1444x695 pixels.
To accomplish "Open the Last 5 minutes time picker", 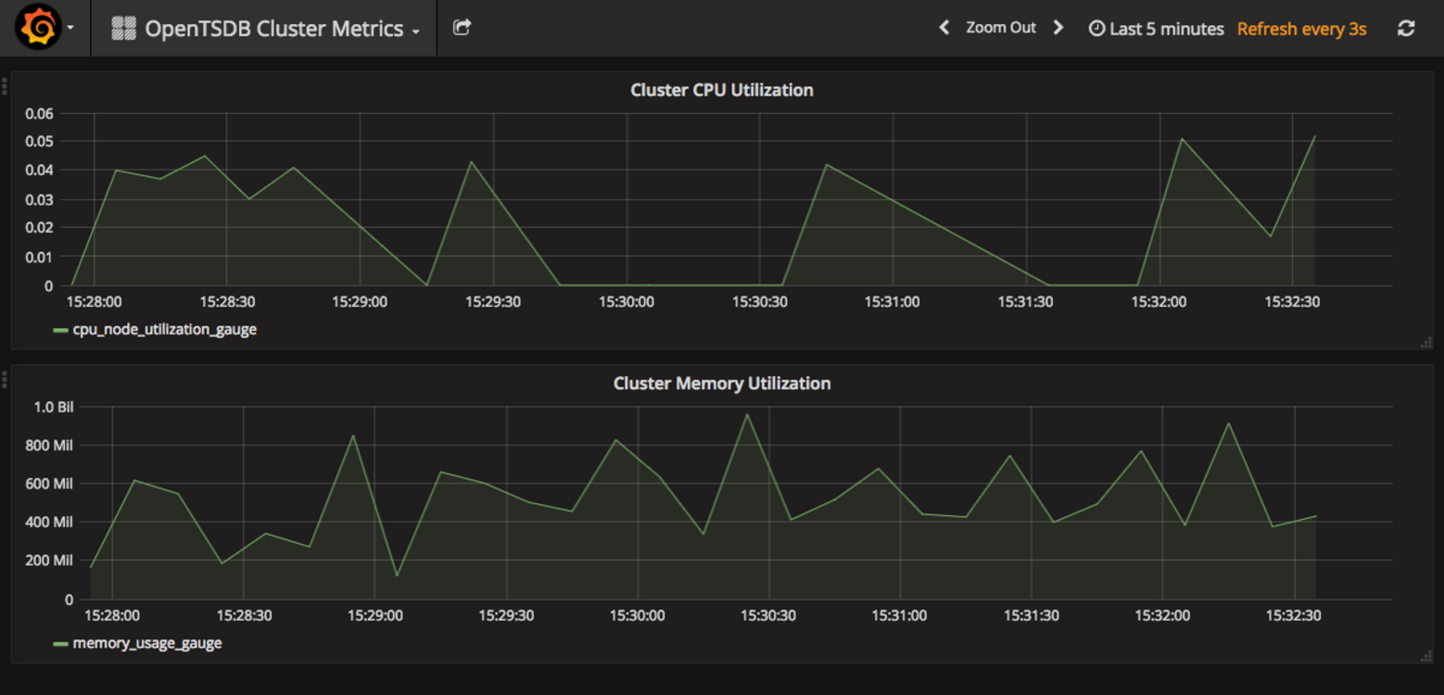I will tap(1156, 29).
